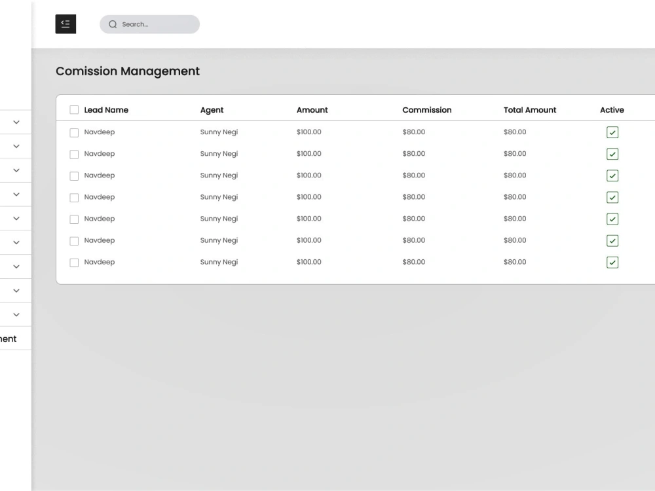655x491 pixels.
Task: Sort by the Lead Name column header
Action: click(x=106, y=110)
